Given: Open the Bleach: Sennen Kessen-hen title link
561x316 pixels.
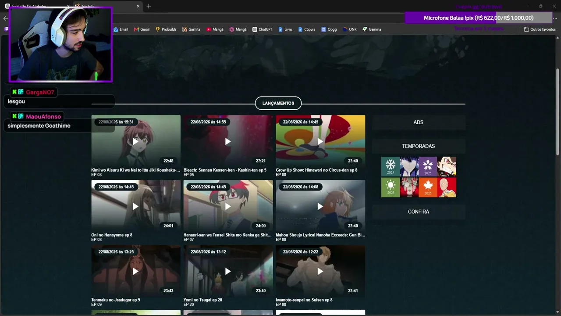Looking at the screenshot, I should 225,170.
